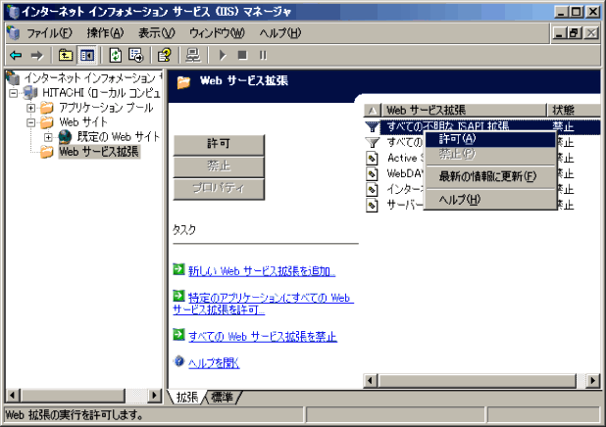Open the ファイル(F) menu
Image resolution: width=606 pixels, height=427 pixels.
[49, 33]
